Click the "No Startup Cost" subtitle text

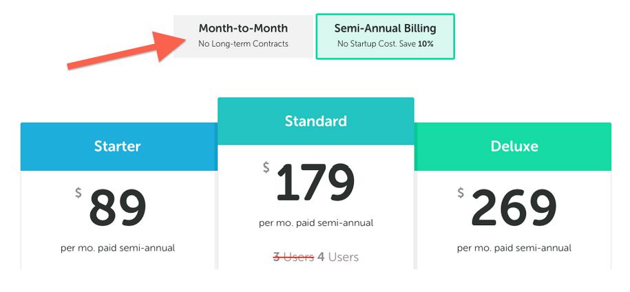[x=367, y=44]
